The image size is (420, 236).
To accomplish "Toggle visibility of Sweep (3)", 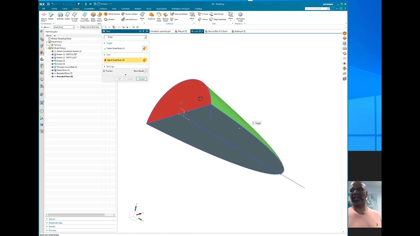I will click(x=52, y=61).
